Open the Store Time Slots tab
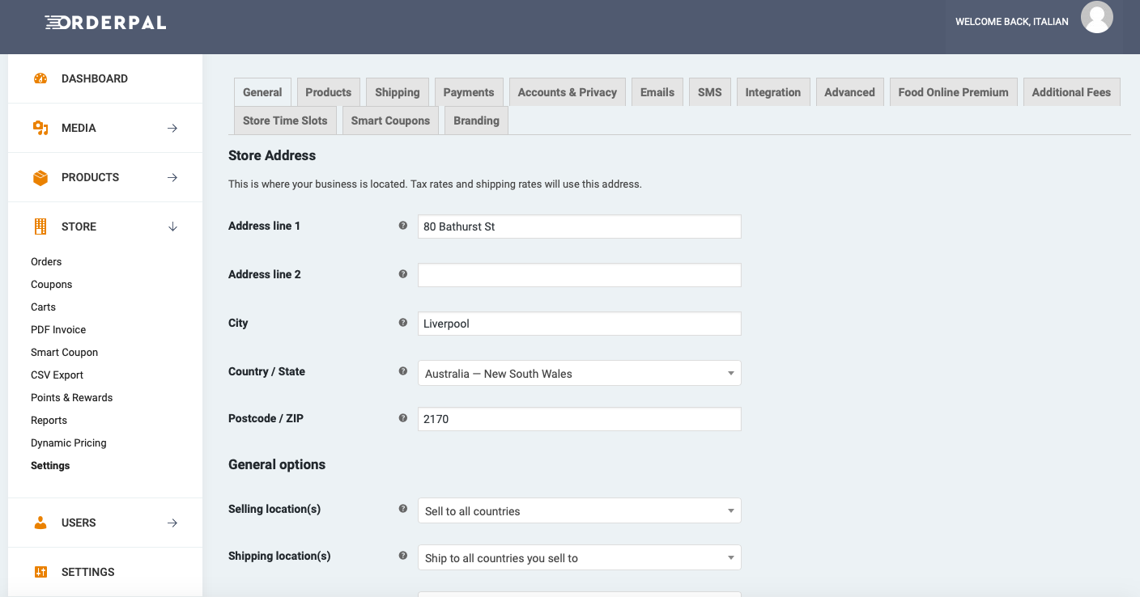The width and height of the screenshot is (1140, 597). [285, 121]
